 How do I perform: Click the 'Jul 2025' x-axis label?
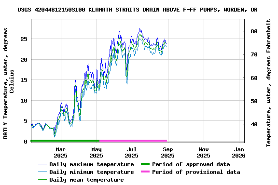(x=132, y=152)
